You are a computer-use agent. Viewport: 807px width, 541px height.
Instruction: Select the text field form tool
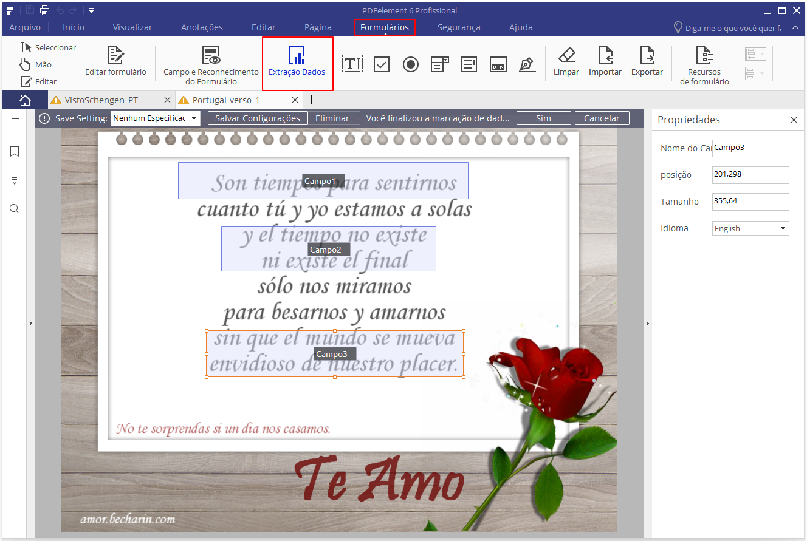(x=352, y=64)
